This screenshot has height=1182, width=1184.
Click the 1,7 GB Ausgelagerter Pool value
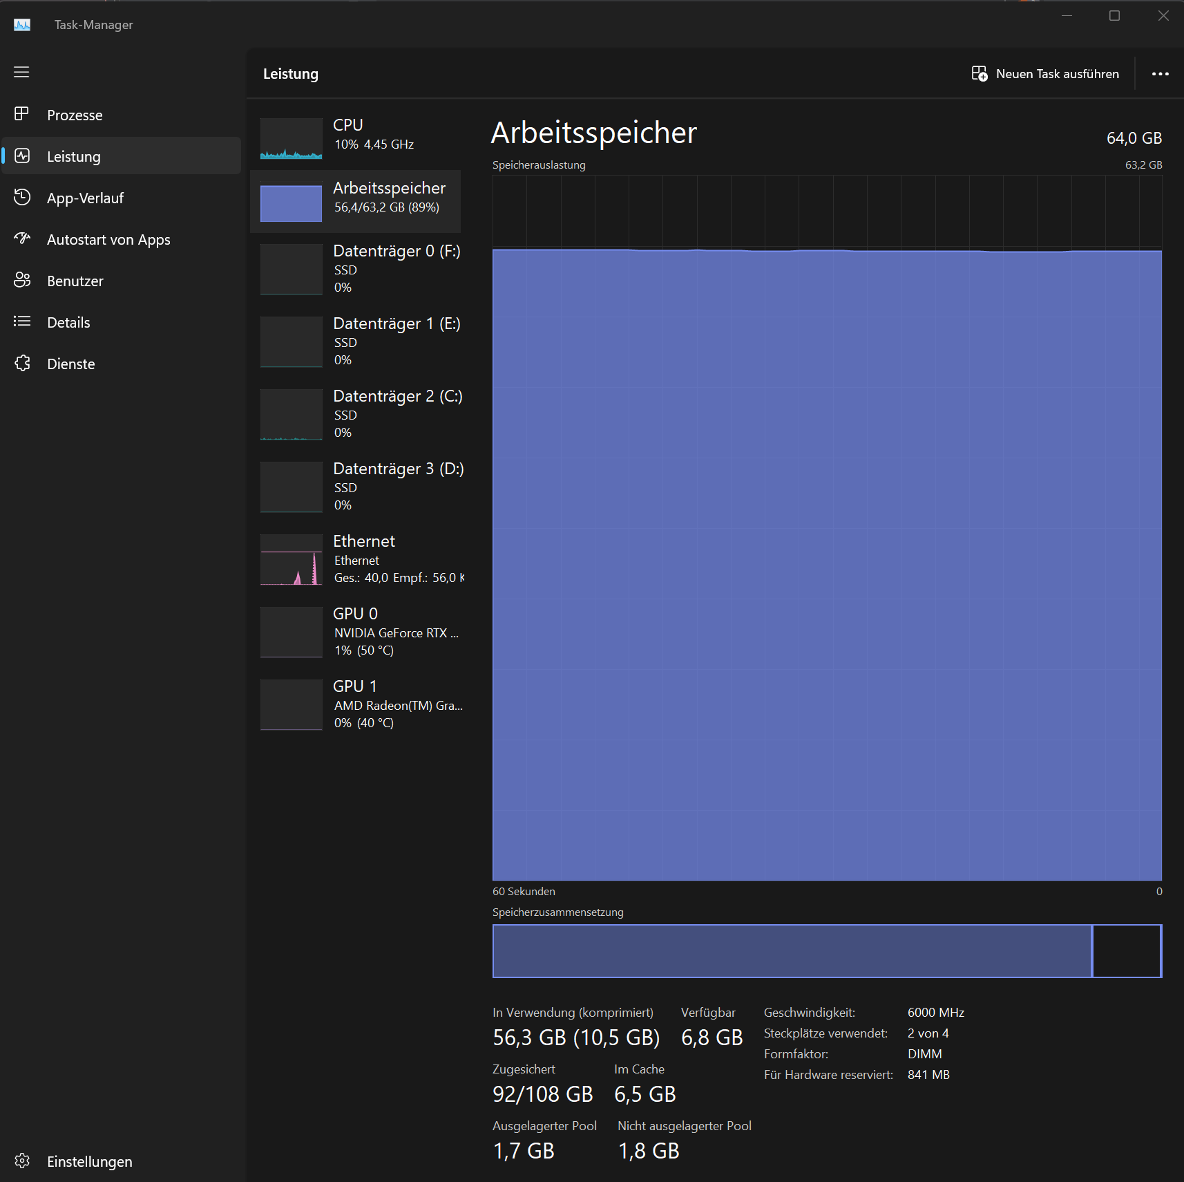[524, 1151]
